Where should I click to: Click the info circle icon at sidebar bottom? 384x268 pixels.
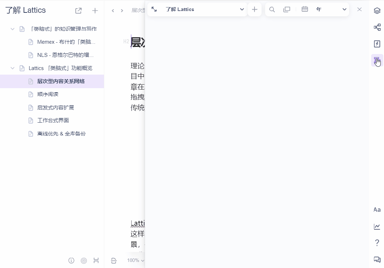pyautogui.click(x=71, y=261)
